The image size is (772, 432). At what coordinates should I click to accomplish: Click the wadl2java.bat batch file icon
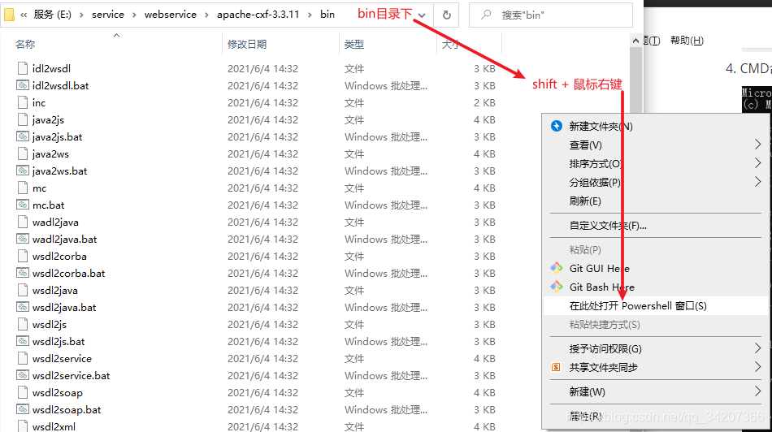click(22, 239)
